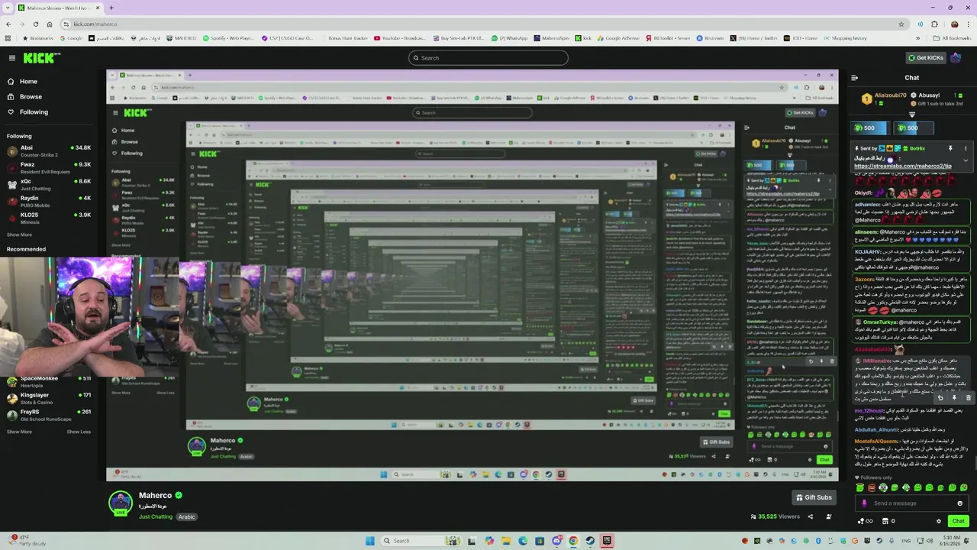977x550 pixels.
Task: Click the green Chat send button
Action: tap(958, 521)
